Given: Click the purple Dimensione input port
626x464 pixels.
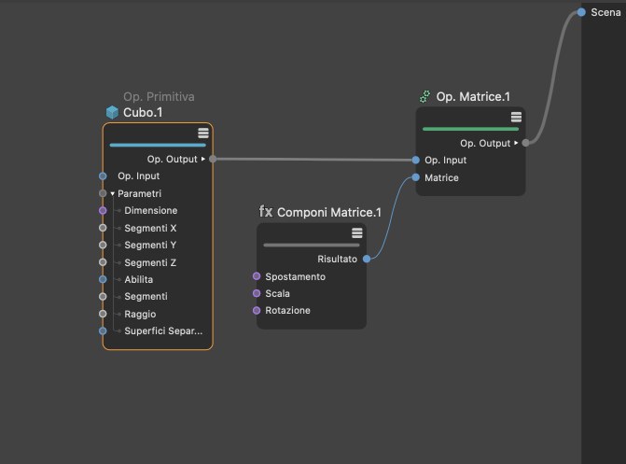Looking at the screenshot, I should (103, 211).
